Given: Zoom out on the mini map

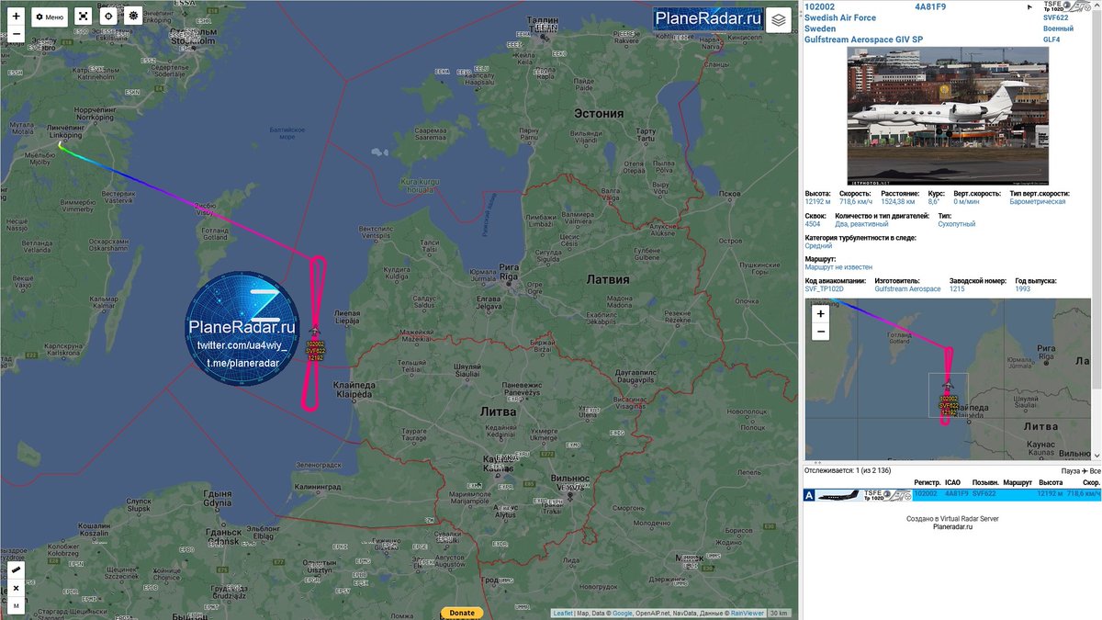Looking at the screenshot, I should pyautogui.click(x=820, y=331).
